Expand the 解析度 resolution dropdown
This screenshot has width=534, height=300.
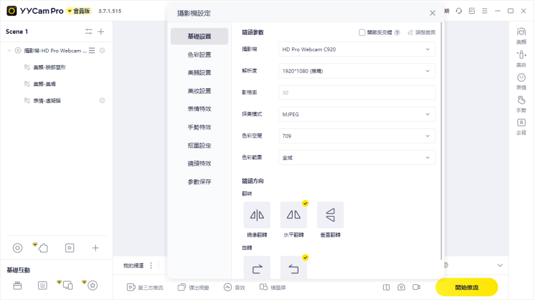[x=357, y=71]
